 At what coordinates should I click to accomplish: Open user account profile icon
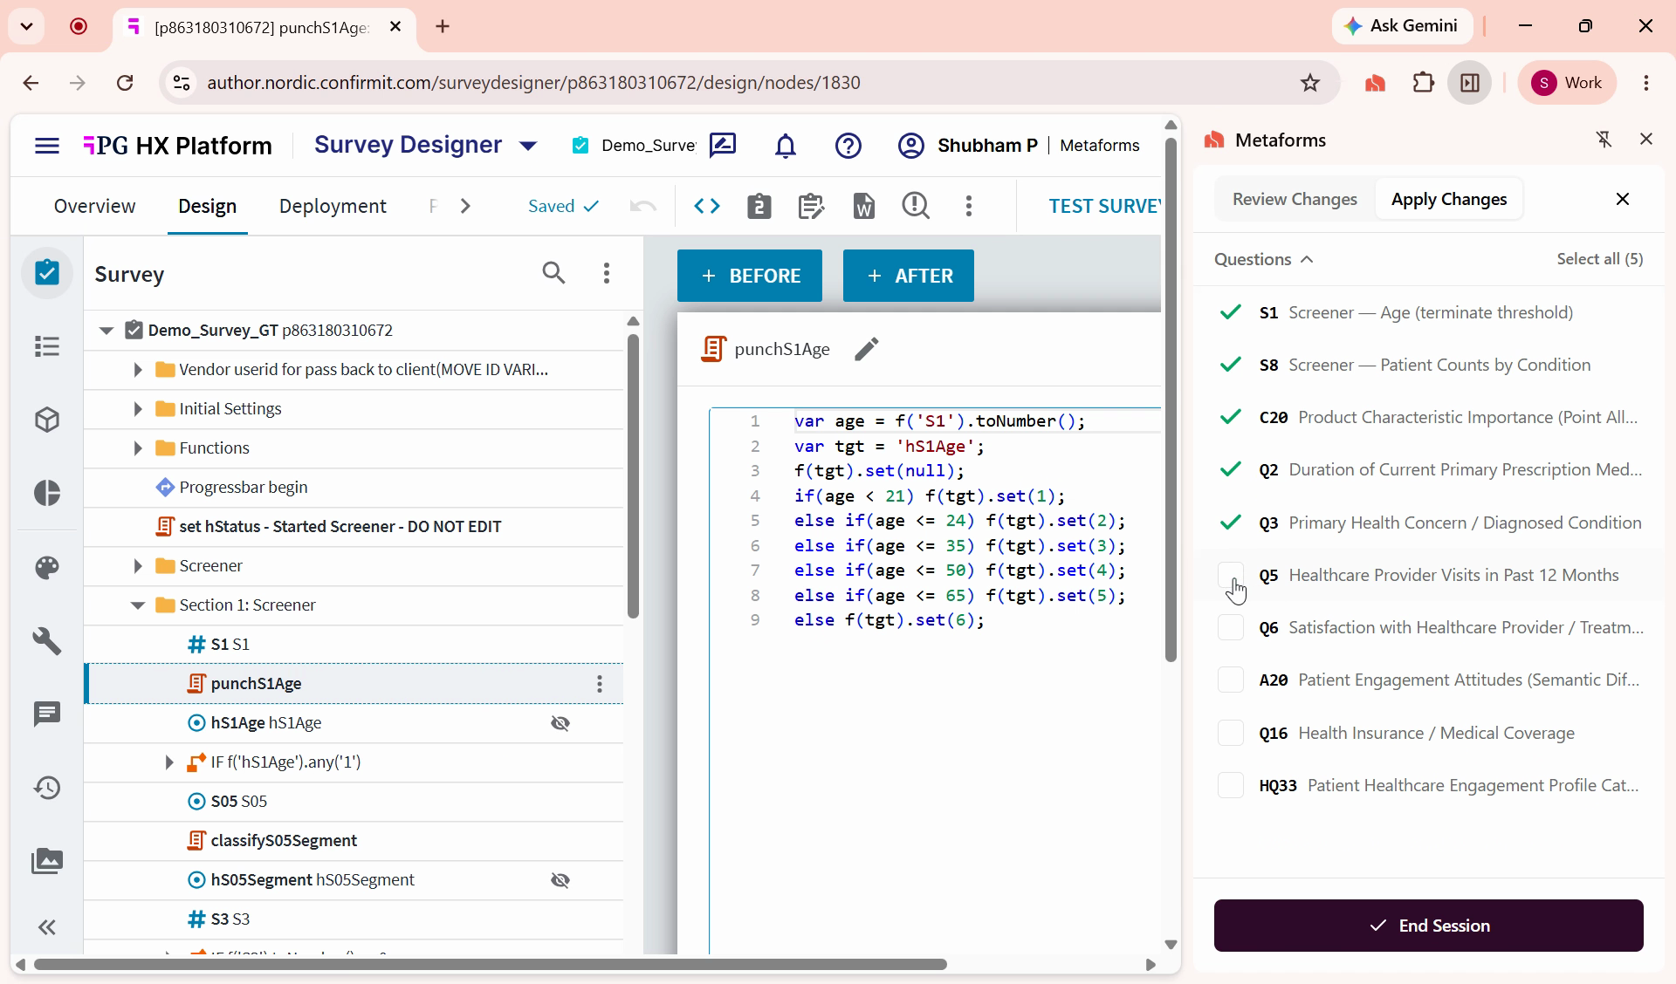[911, 146]
